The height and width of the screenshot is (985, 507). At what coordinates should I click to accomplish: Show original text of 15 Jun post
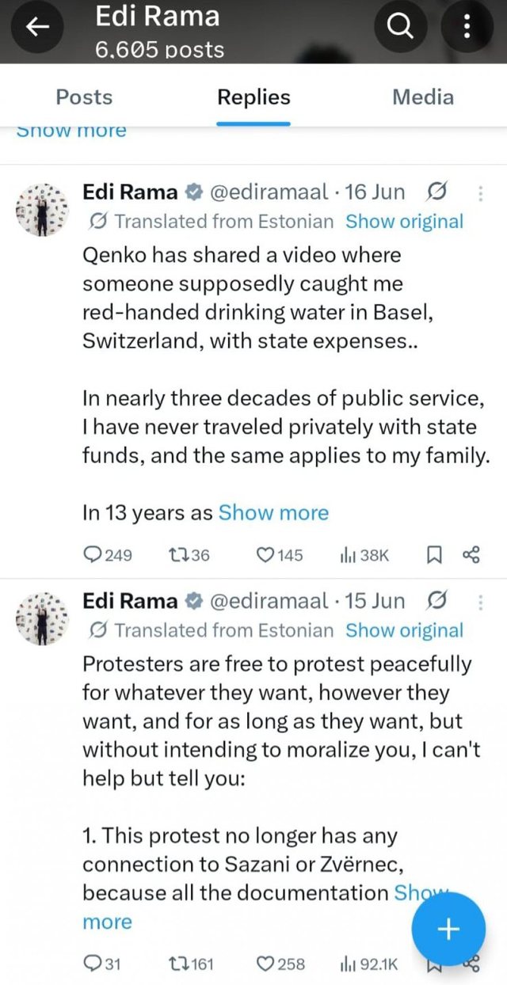point(404,630)
